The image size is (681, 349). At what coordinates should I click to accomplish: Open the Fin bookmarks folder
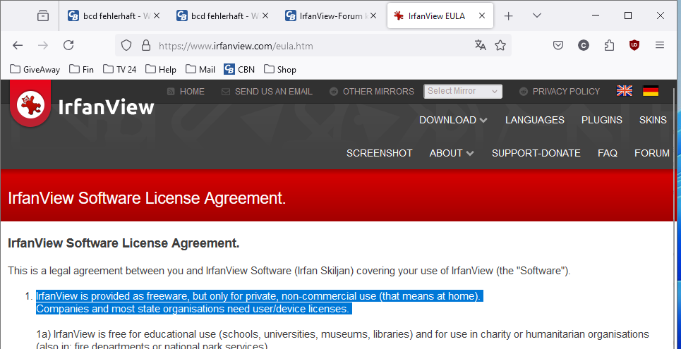coord(81,70)
